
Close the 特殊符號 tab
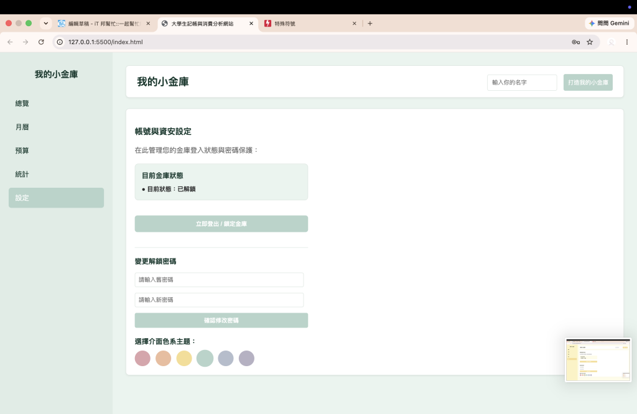click(x=354, y=24)
